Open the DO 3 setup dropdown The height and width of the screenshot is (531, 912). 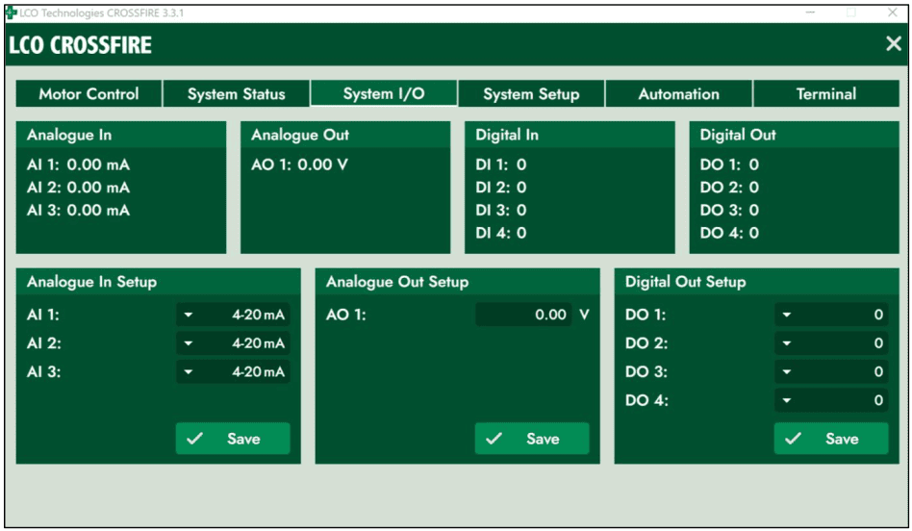tap(831, 371)
